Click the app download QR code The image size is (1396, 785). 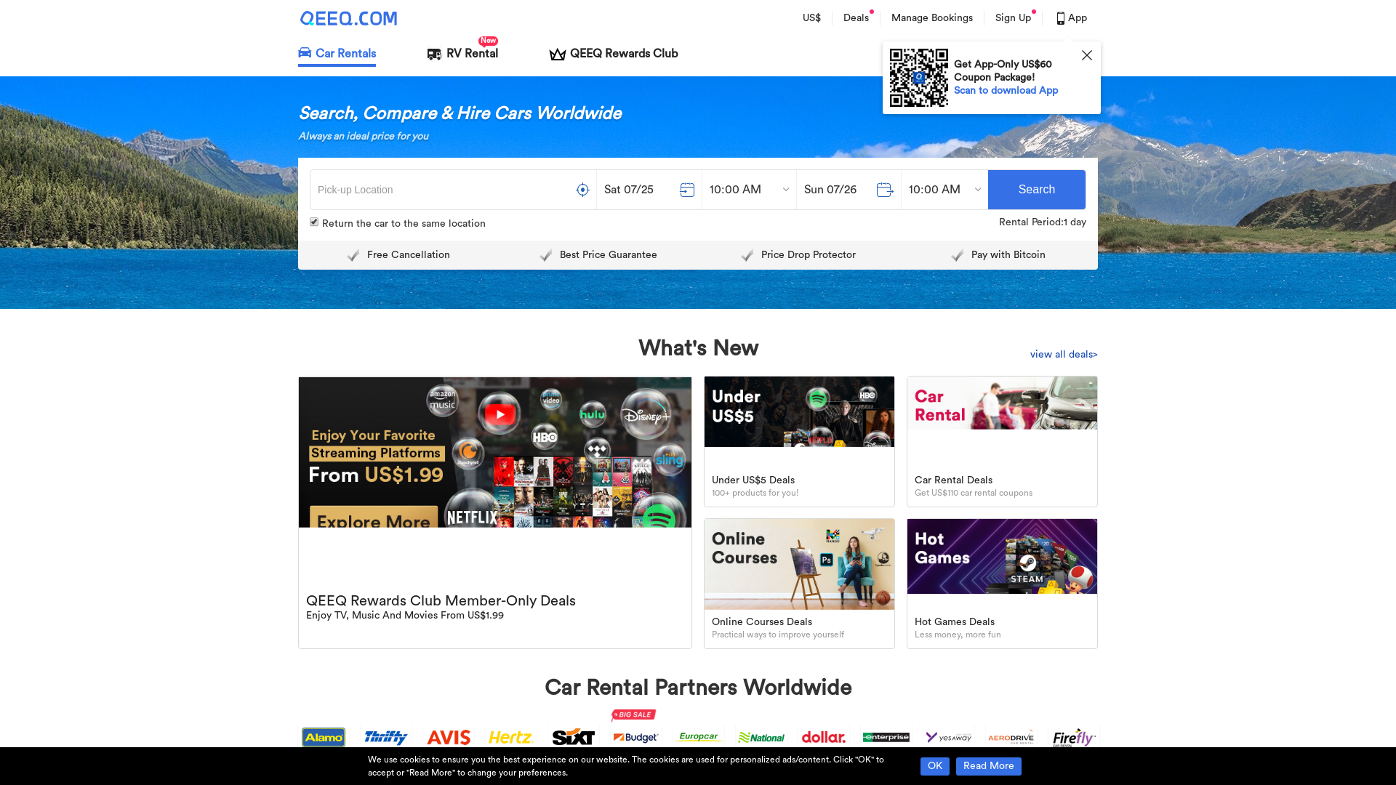coord(919,78)
